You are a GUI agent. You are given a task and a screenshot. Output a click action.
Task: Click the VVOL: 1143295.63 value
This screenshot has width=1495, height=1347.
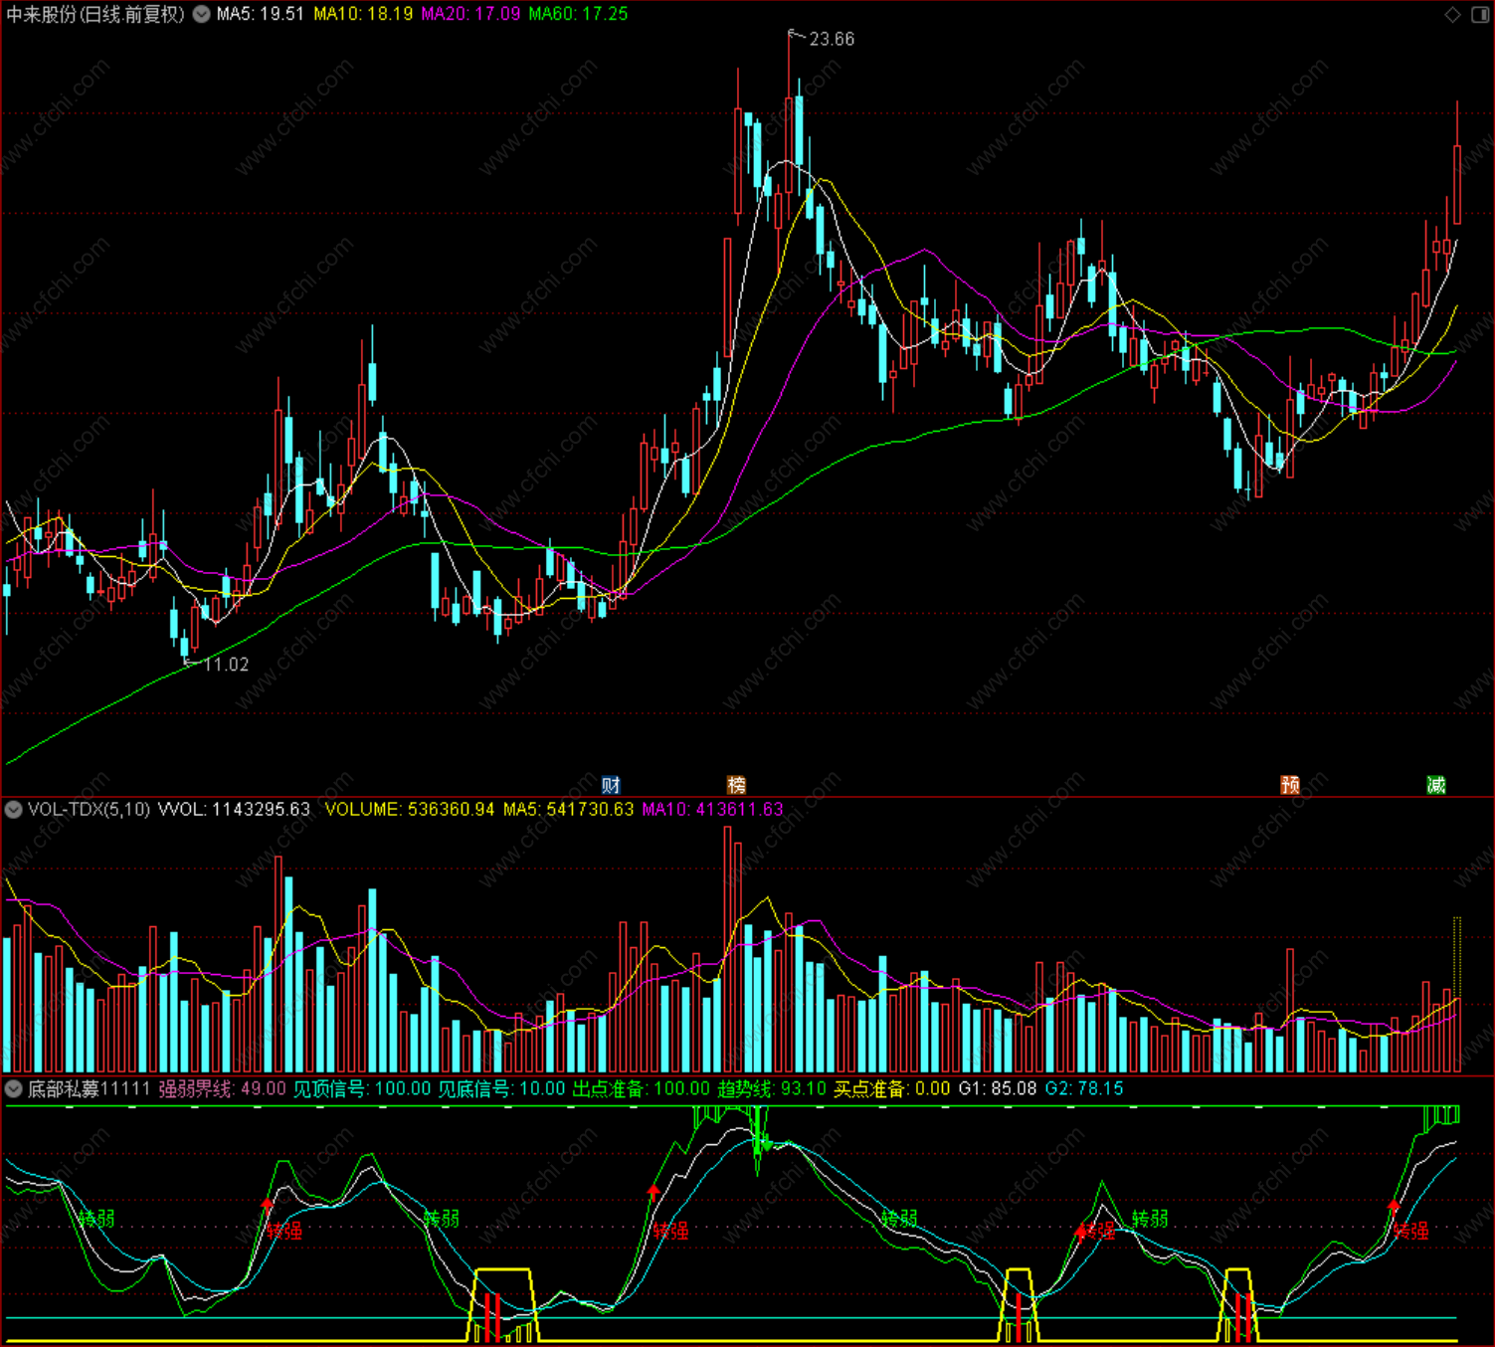point(235,810)
